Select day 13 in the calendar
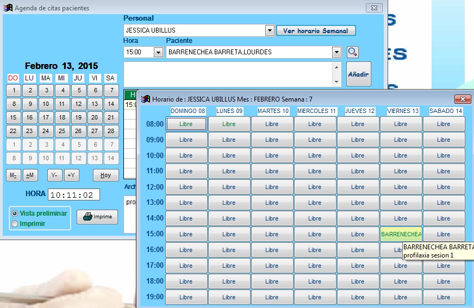This screenshot has height=308, width=474. coord(95,104)
